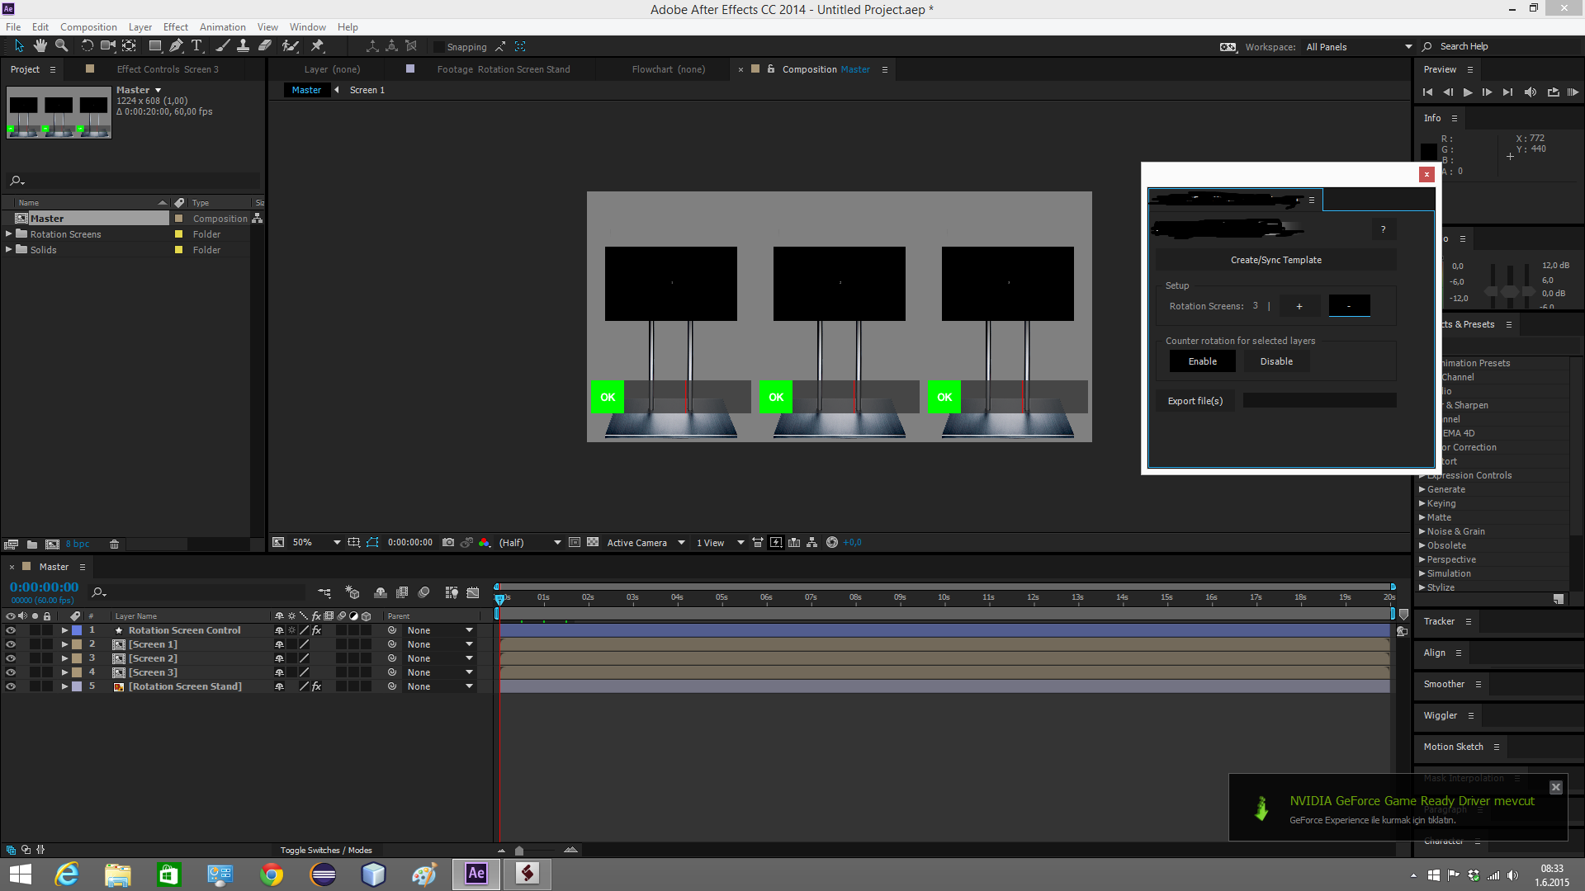Image resolution: width=1585 pixels, height=891 pixels.
Task: Open the Window menu
Action: pos(307,27)
